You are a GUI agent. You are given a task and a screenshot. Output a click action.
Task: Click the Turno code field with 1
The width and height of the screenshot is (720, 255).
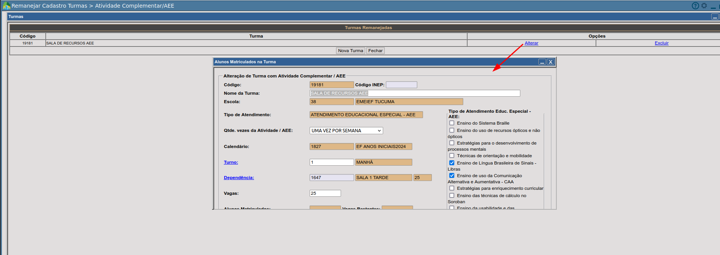click(x=331, y=162)
